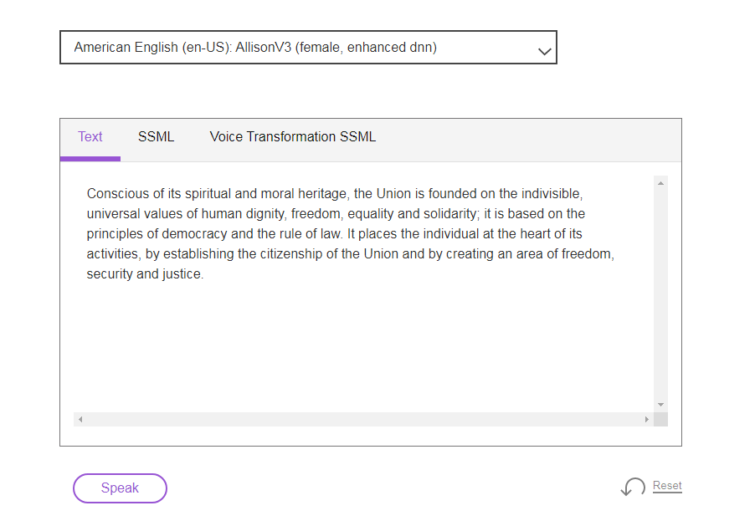Open the American English AllisonV3 voice combo box
Screen dimensions: 755x526
point(308,47)
